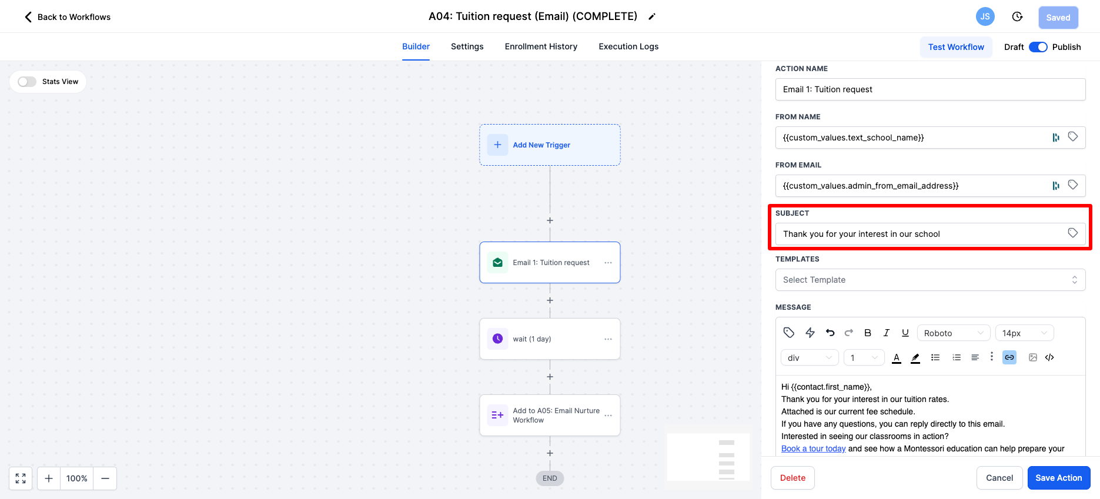Open the text color picker

[x=897, y=357]
